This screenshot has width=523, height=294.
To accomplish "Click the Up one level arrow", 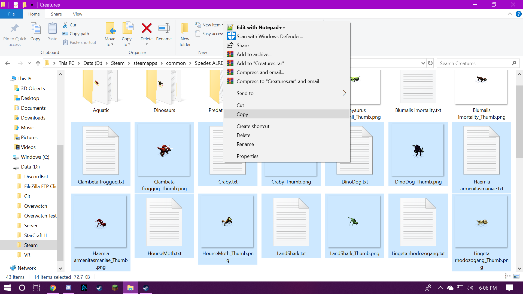I will (38, 63).
